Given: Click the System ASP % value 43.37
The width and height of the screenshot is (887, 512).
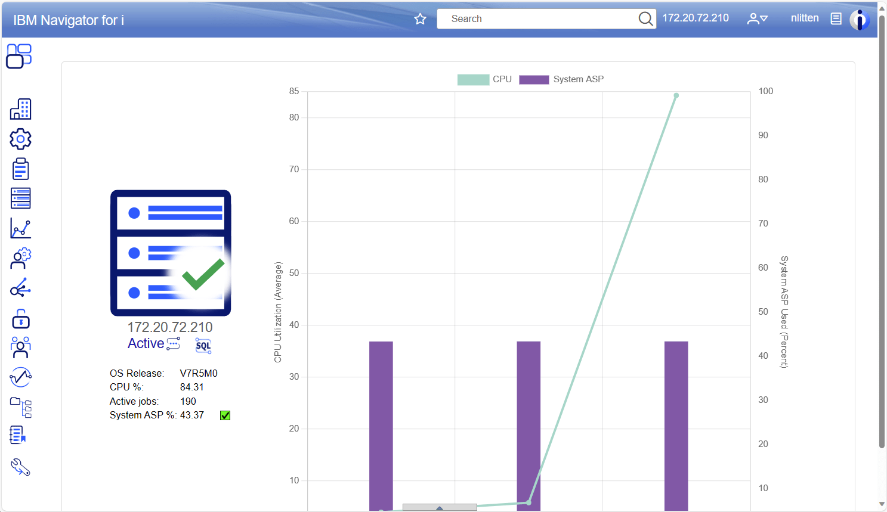Looking at the screenshot, I should coord(192,415).
